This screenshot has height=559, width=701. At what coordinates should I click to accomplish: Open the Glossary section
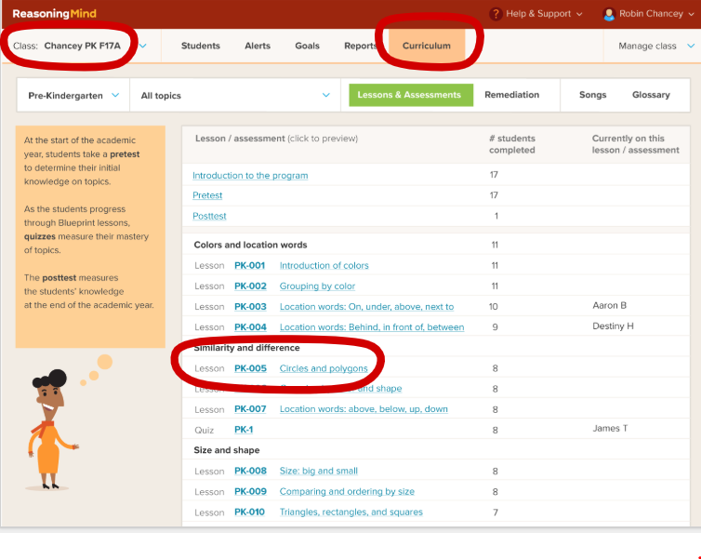(651, 95)
